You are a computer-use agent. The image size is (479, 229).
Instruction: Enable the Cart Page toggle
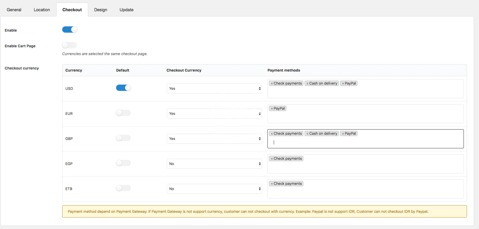(x=70, y=45)
